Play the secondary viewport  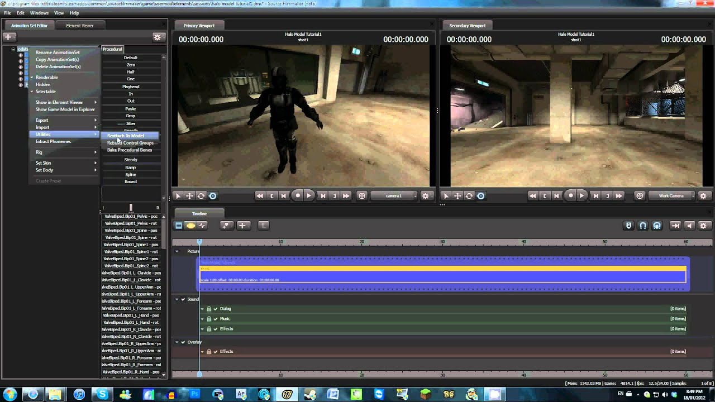(581, 196)
